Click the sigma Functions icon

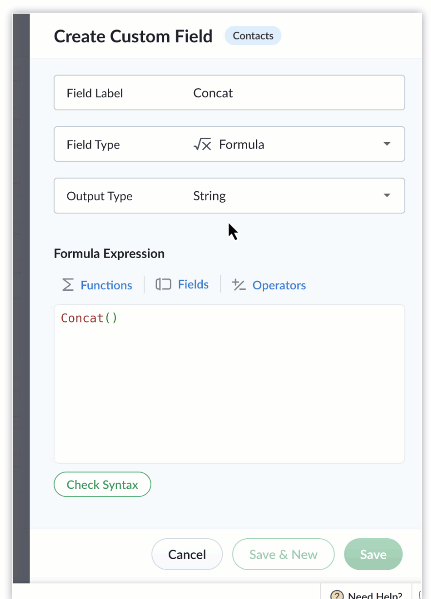pos(68,285)
